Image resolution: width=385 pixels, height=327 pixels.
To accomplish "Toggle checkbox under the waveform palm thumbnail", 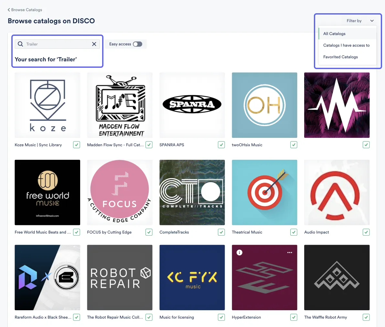I will point(366,145).
